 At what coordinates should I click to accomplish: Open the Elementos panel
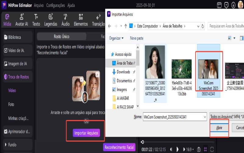[81, 20]
